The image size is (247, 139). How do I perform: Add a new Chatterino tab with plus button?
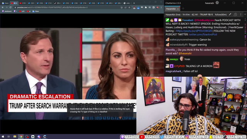tap(183, 8)
